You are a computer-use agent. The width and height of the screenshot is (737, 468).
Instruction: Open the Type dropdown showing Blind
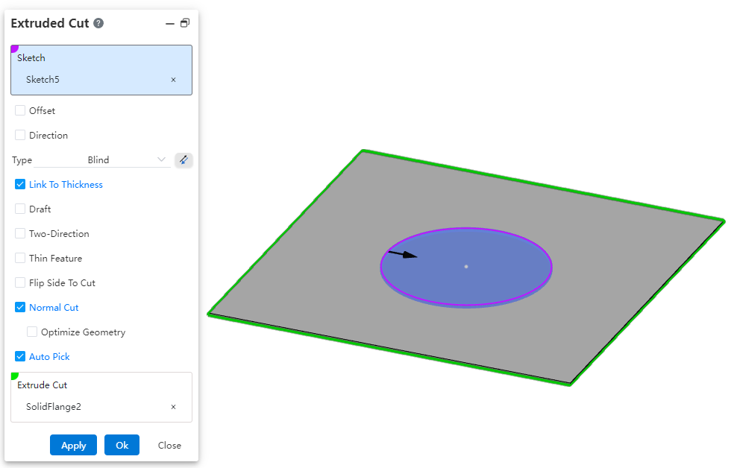click(x=102, y=159)
